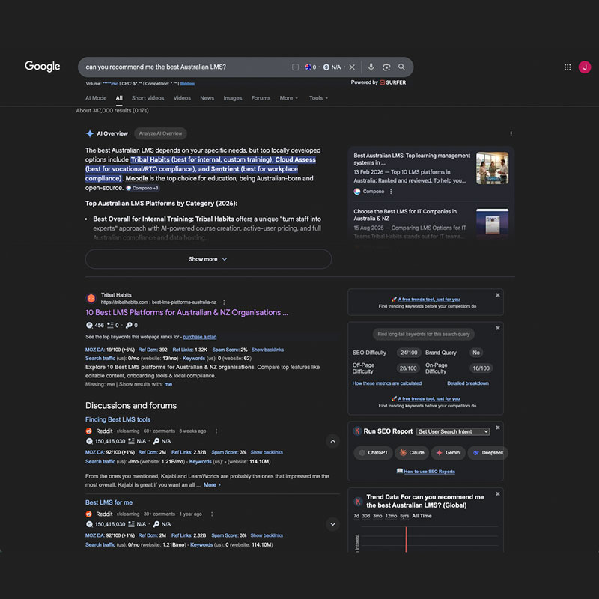599x599 pixels.
Task: Click the red spike in trend chart
Action: pos(406,539)
